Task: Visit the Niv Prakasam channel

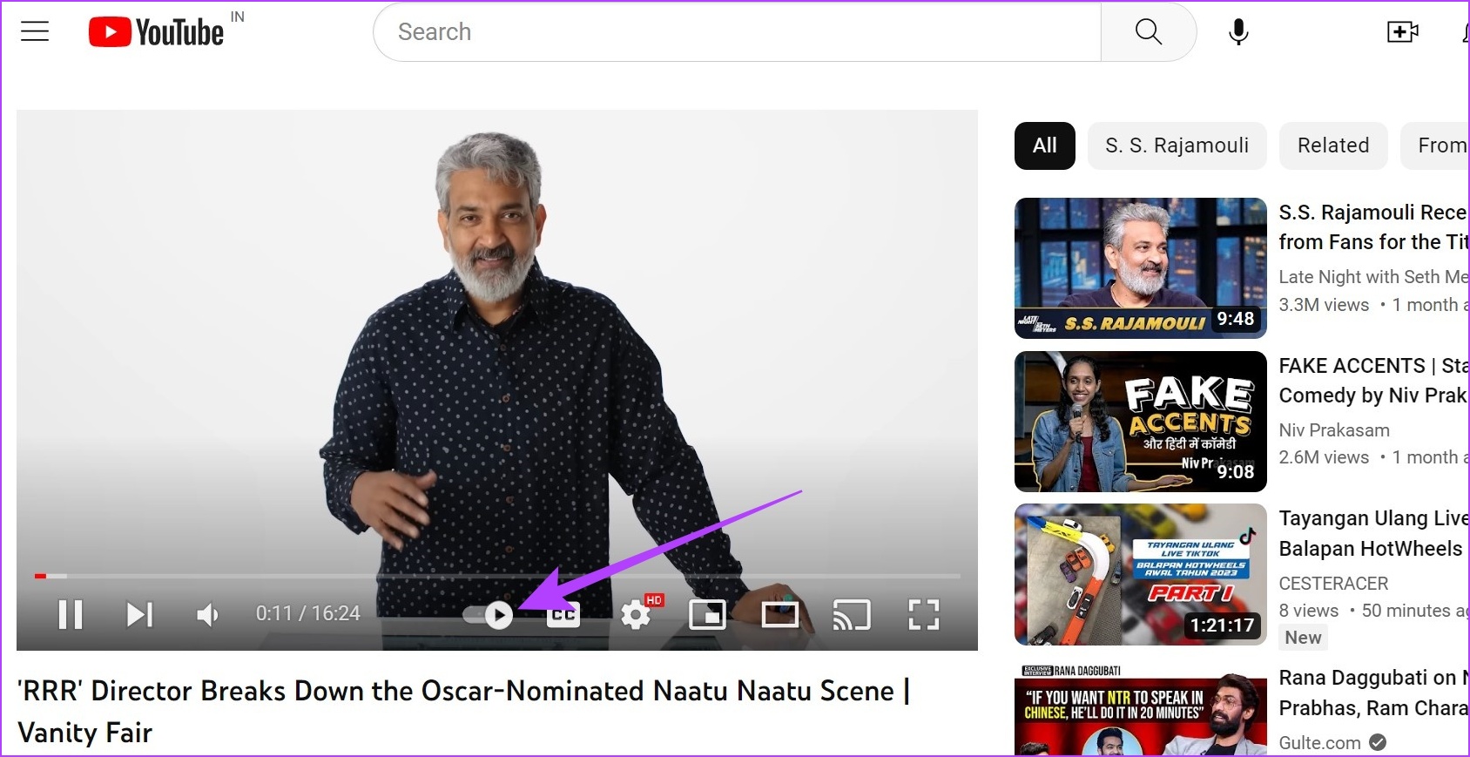Action: tap(1334, 430)
